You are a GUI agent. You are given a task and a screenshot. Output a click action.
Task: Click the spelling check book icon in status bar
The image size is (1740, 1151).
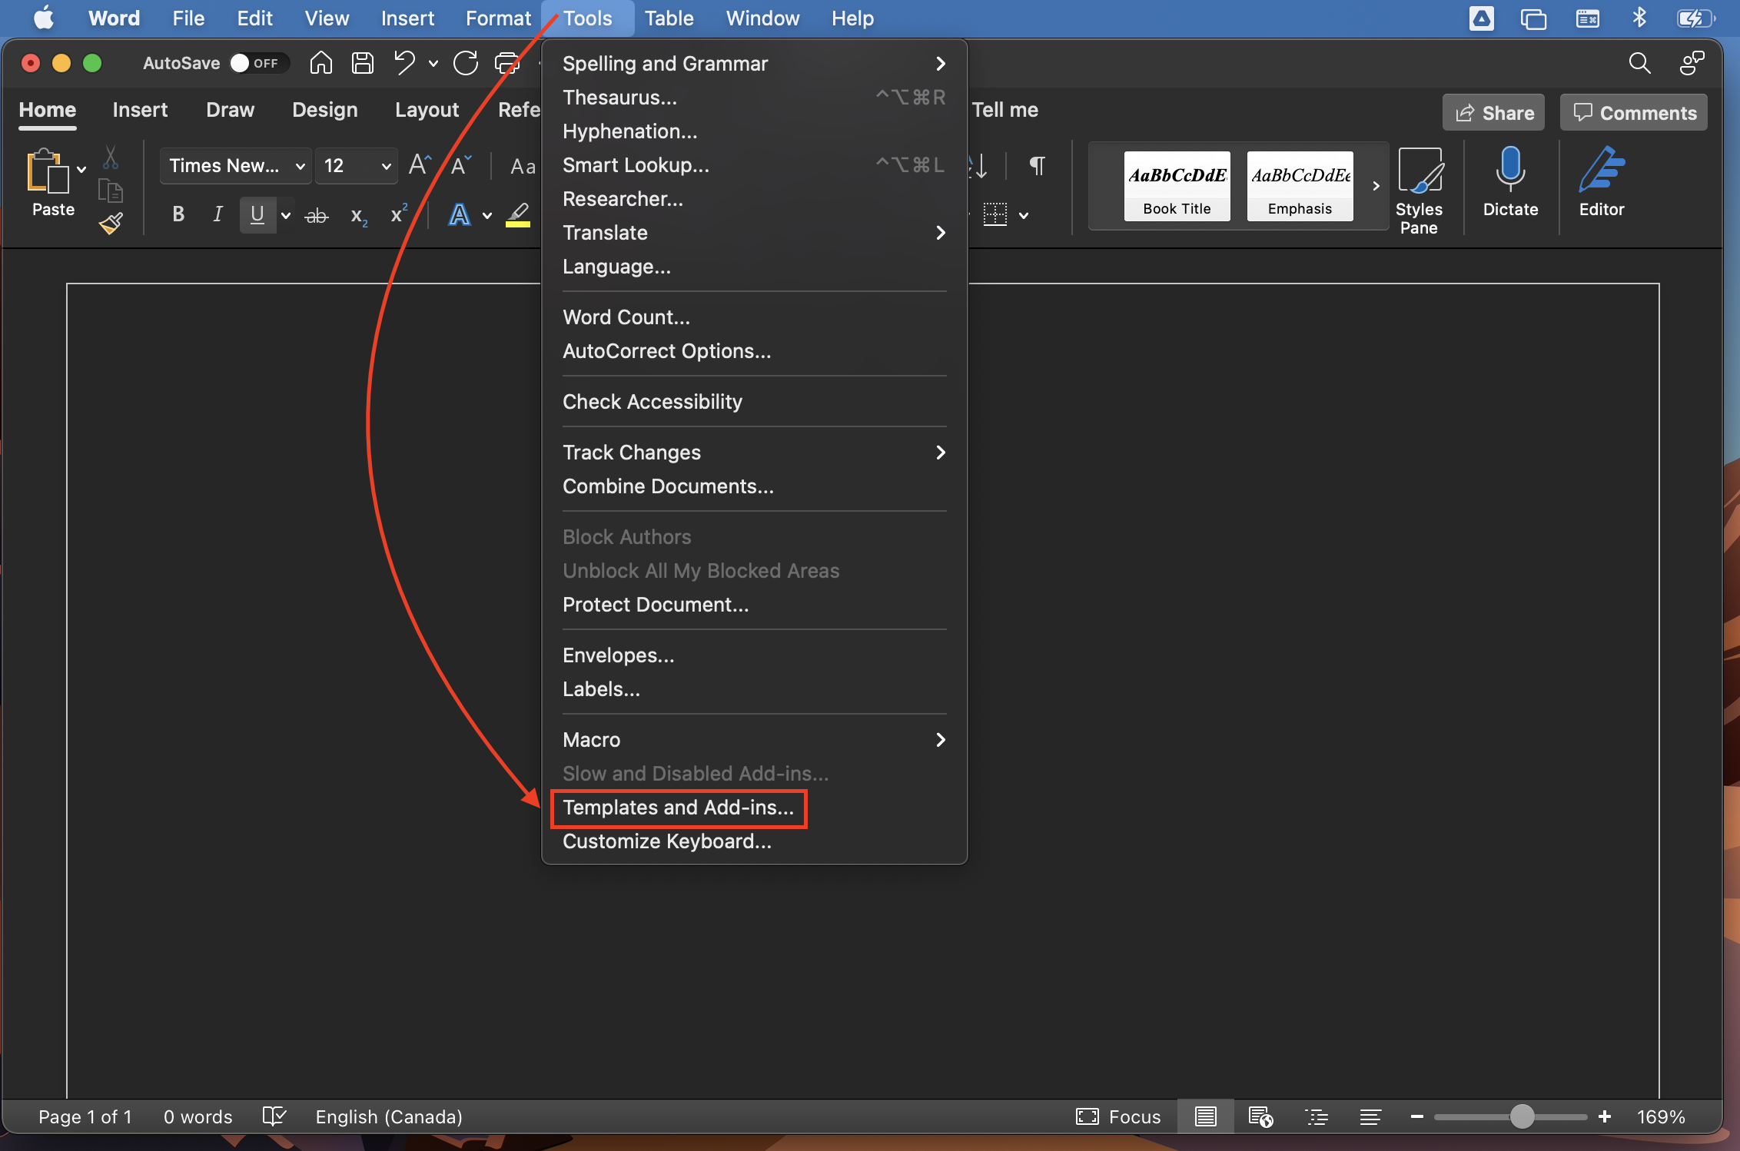274,1116
